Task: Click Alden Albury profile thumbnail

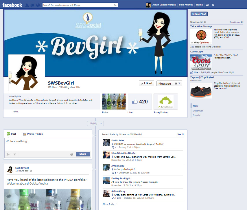Action: (x=106, y=193)
